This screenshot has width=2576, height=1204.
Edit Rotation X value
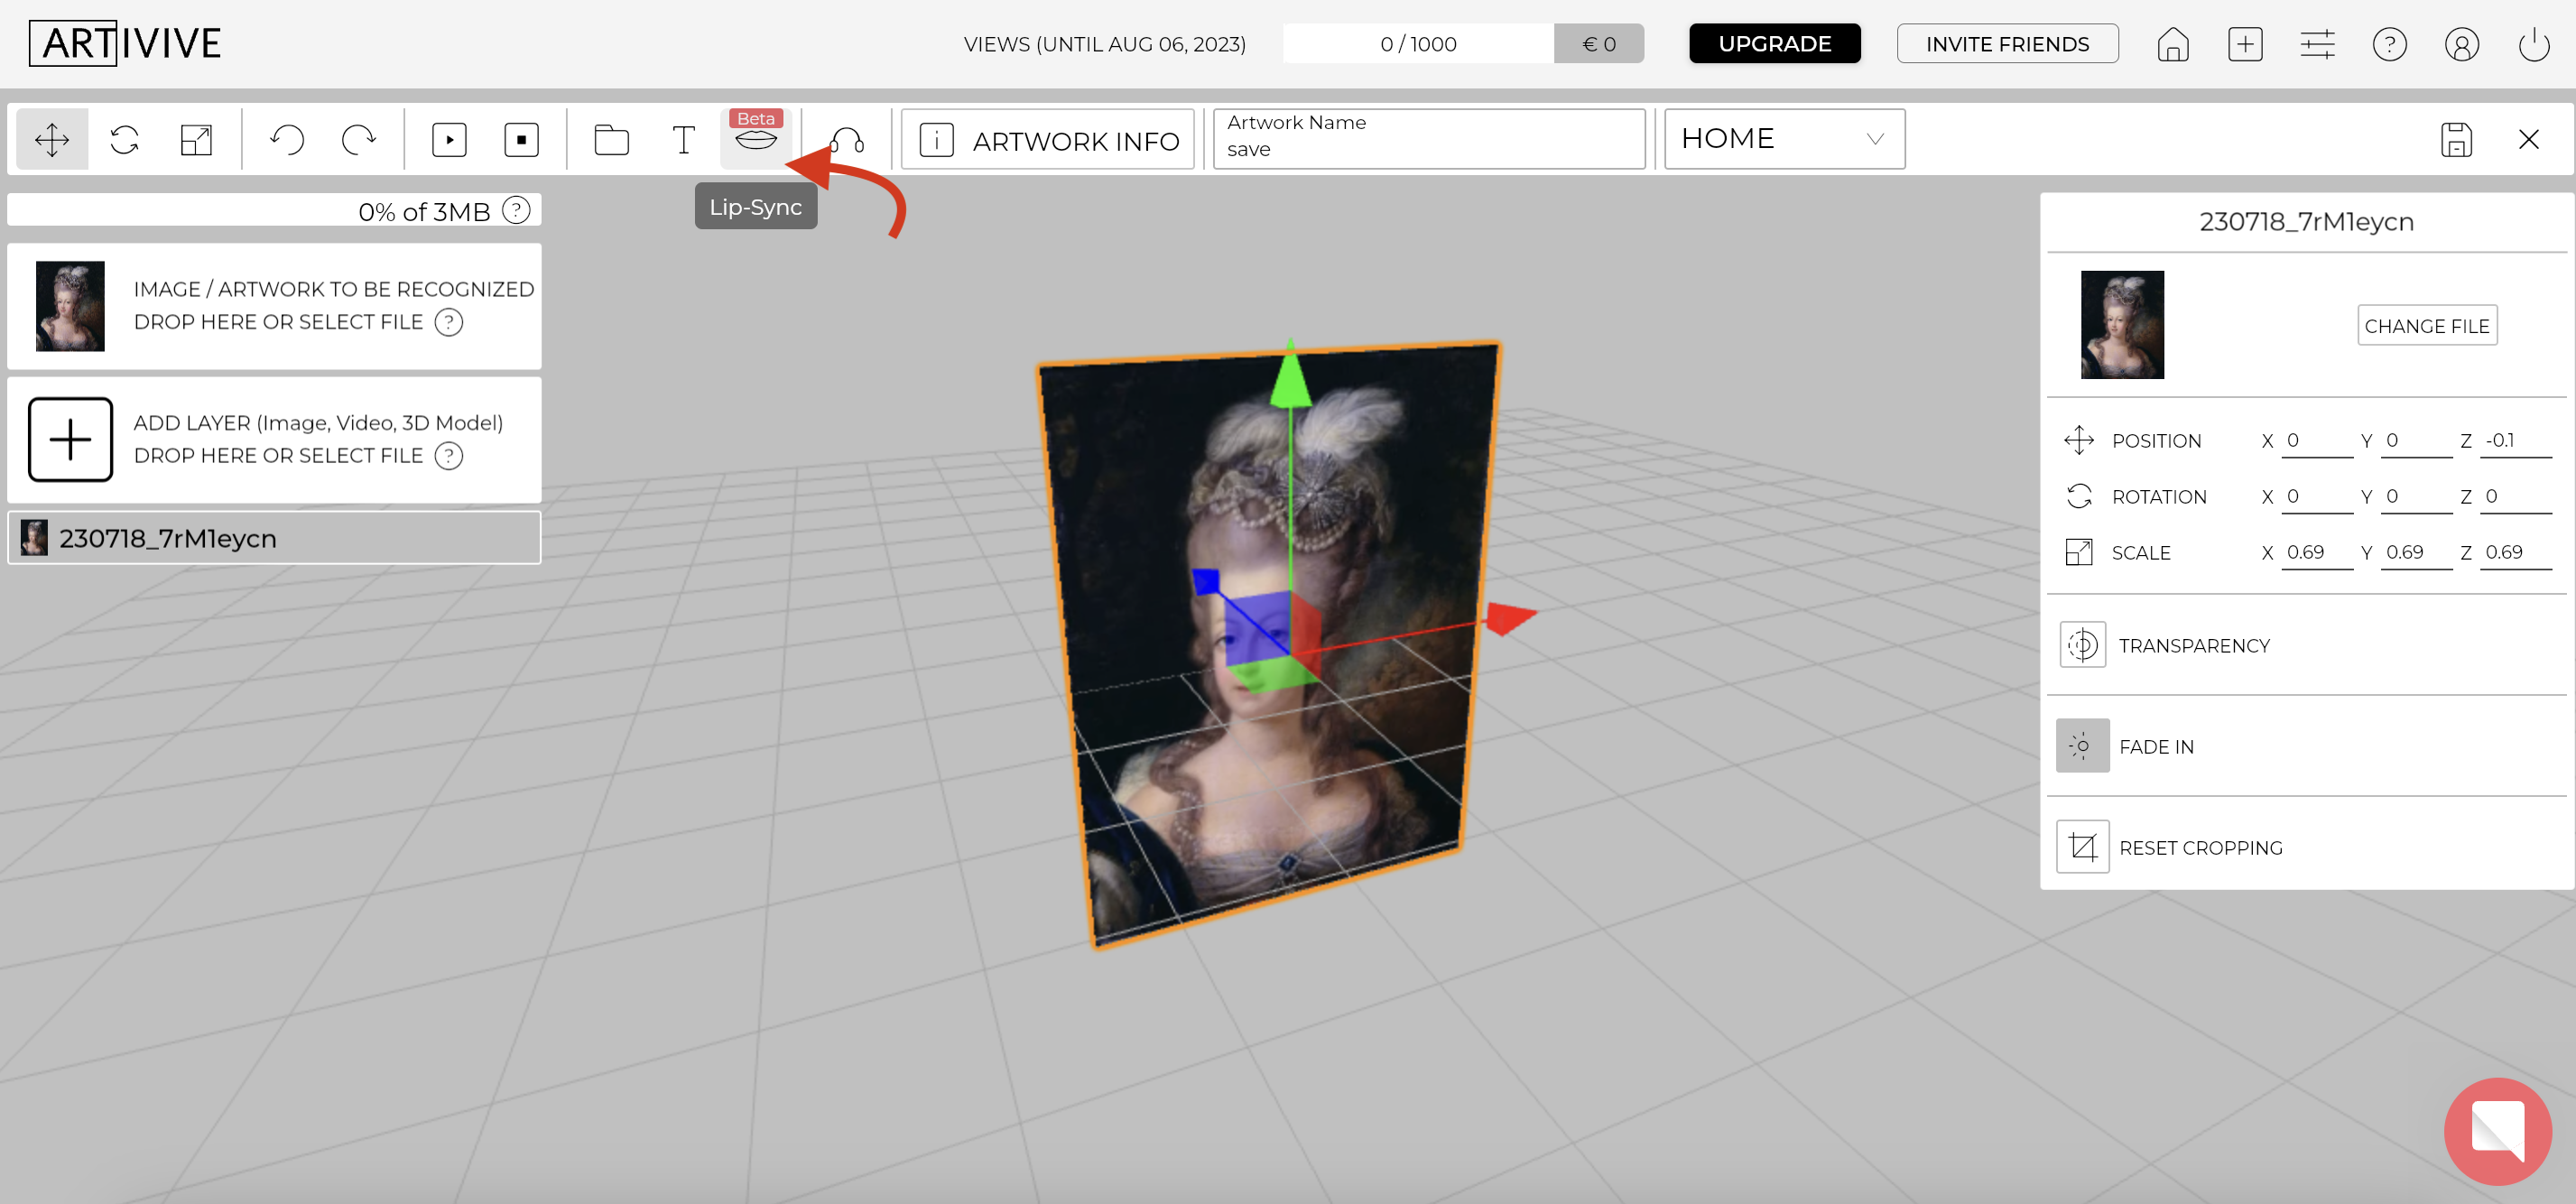pos(2316,497)
